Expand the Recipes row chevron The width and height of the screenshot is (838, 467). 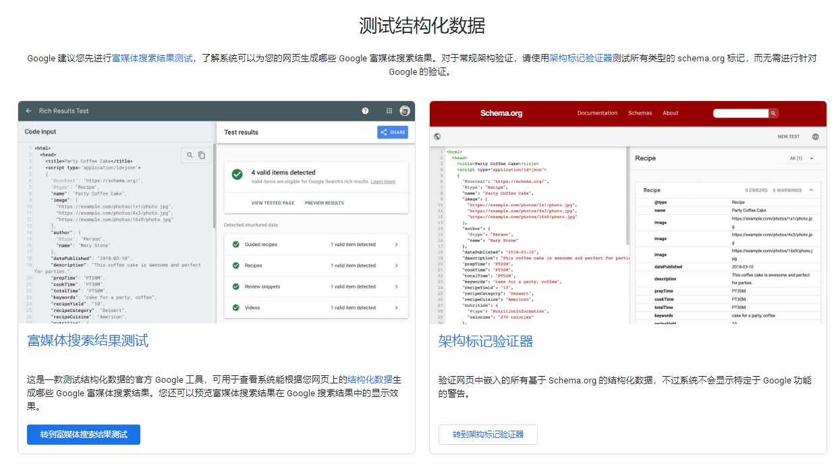click(x=397, y=266)
